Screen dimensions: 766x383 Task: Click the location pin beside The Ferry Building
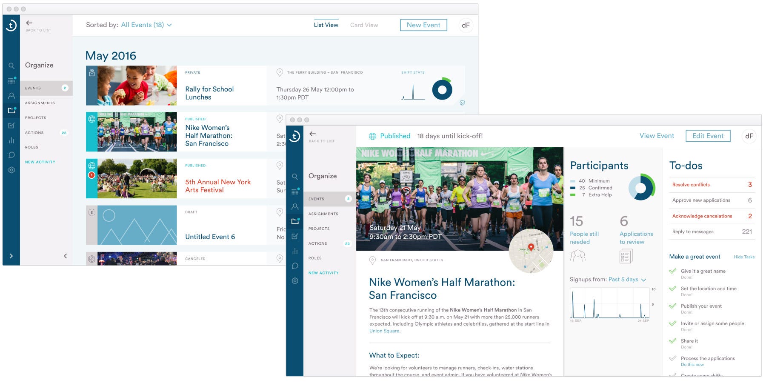280,73
